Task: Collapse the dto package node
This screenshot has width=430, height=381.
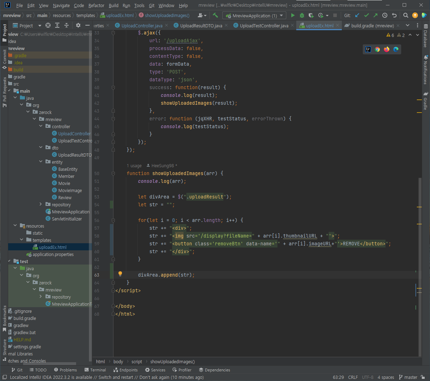Action: tap(41, 147)
